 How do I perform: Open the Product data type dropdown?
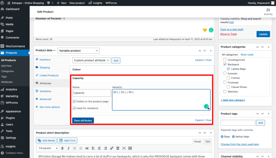[78, 50]
